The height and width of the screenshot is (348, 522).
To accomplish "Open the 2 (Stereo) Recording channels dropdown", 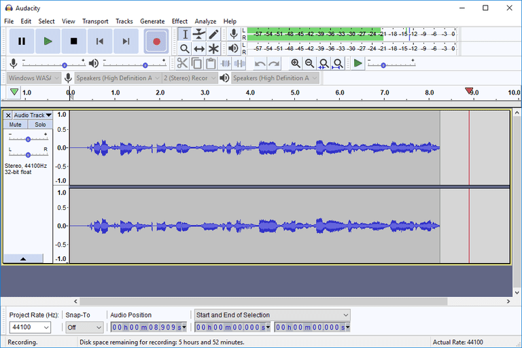I will click(x=190, y=78).
